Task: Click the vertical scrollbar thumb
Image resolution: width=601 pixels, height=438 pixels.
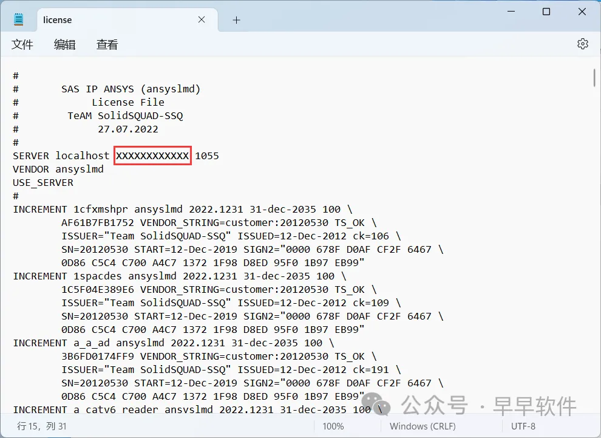Action: point(594,78)
